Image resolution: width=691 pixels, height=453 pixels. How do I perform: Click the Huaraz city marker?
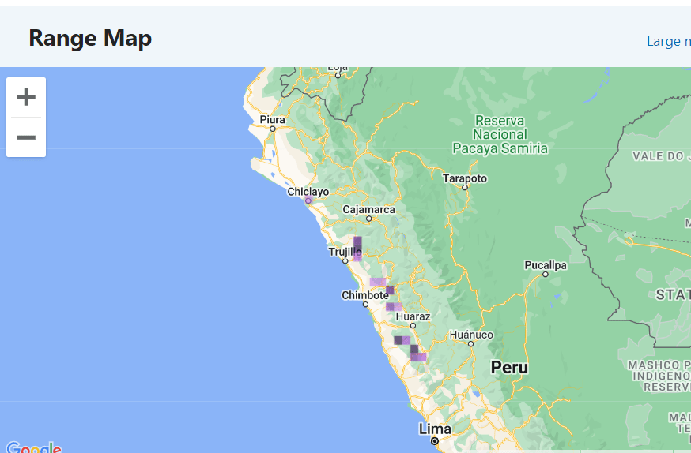pyautogui.click(x=413, y=326)
